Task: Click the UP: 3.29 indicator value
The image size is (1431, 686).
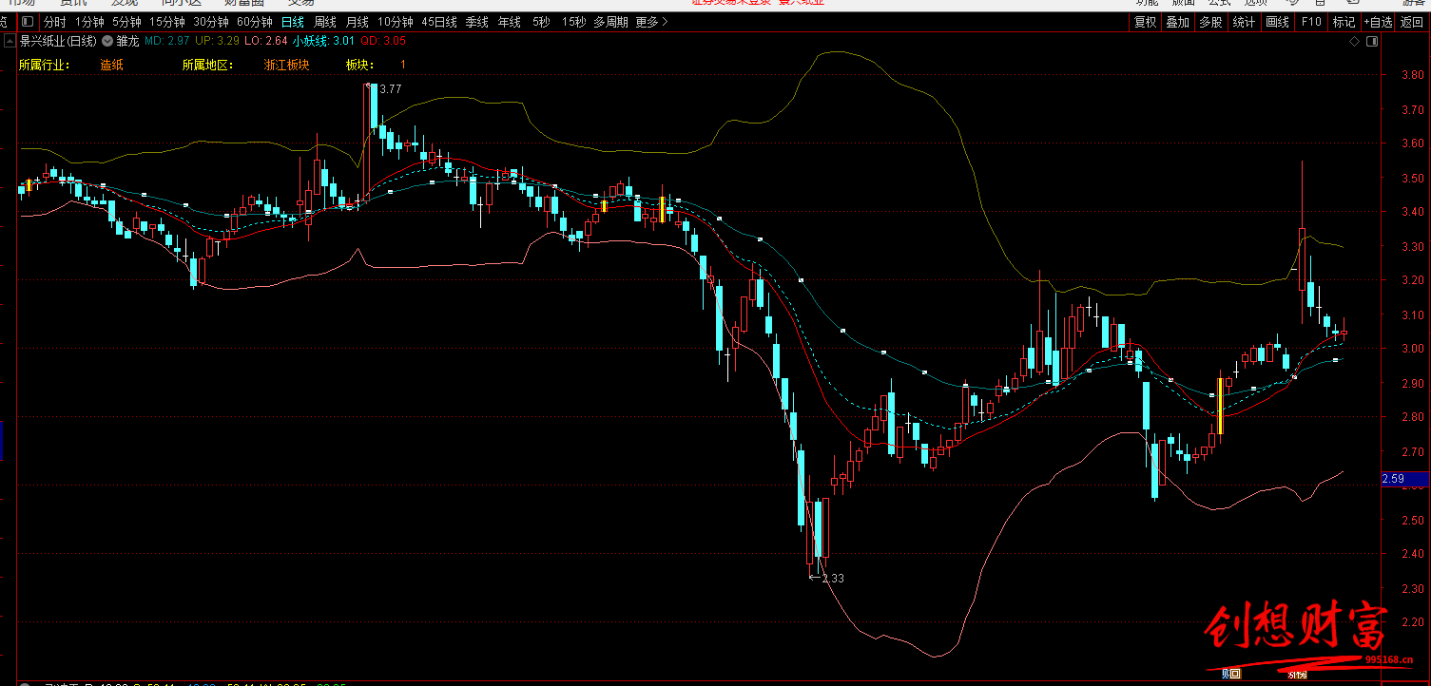Action: [x=217, y=41]
